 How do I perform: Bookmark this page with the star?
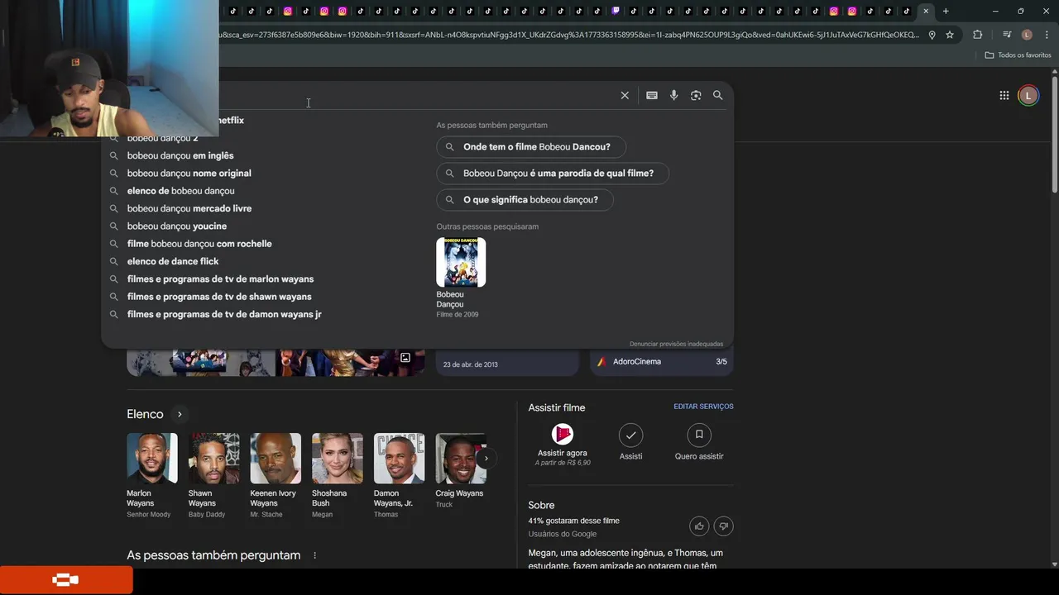(950, 35)
